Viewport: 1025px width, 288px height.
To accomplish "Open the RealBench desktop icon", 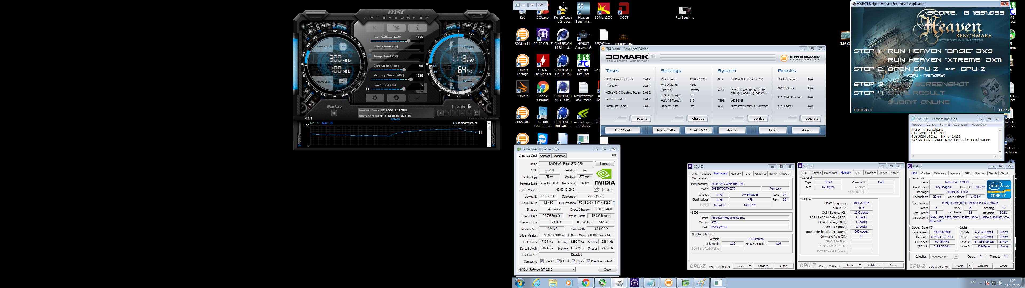I will tap(684, 12).
